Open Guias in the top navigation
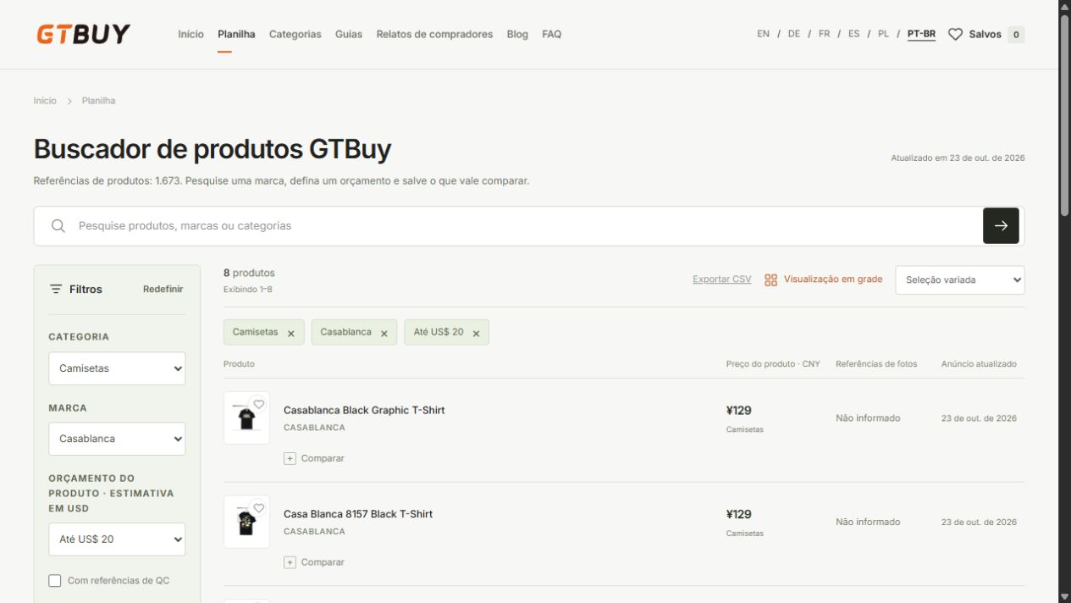Viewport: 1071px width, 603px height. [349, 35]
